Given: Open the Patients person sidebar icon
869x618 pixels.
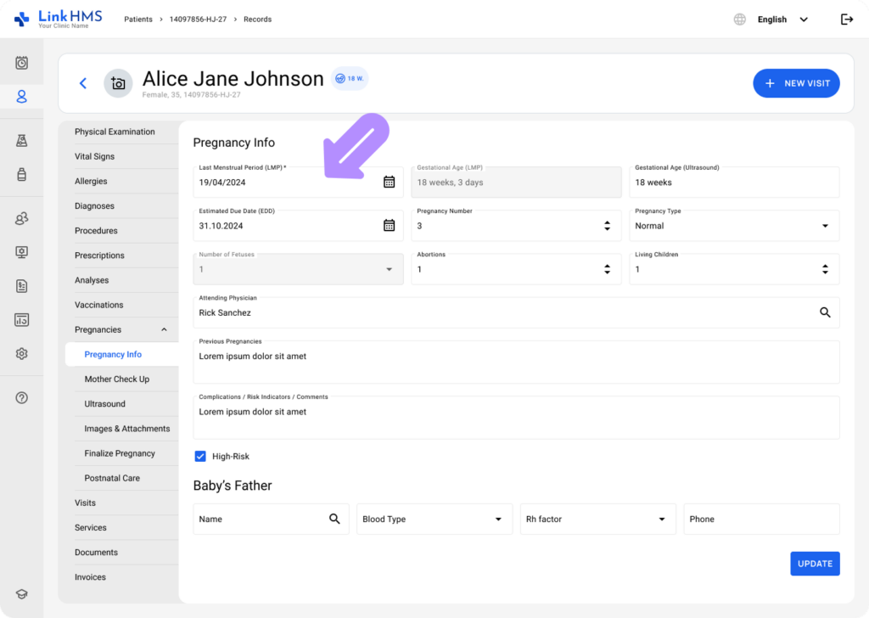Looking at the screenshot, I should point(21,97).
